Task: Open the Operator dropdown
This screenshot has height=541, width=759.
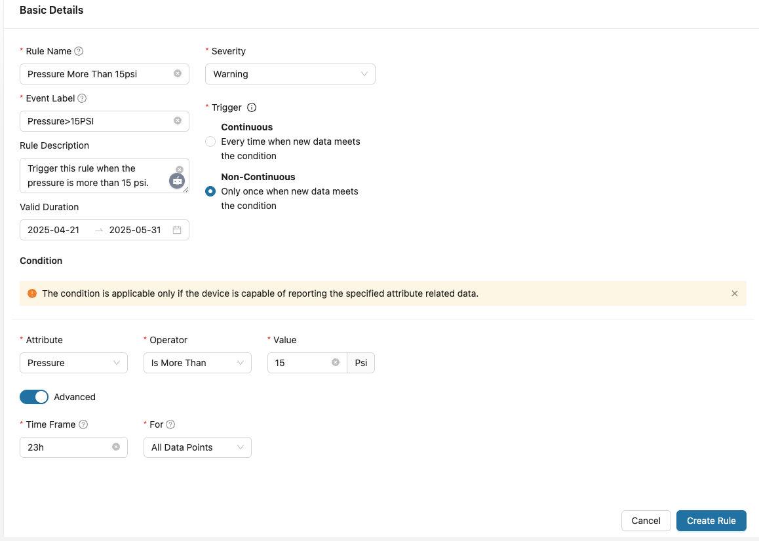Action: point(197,363)
